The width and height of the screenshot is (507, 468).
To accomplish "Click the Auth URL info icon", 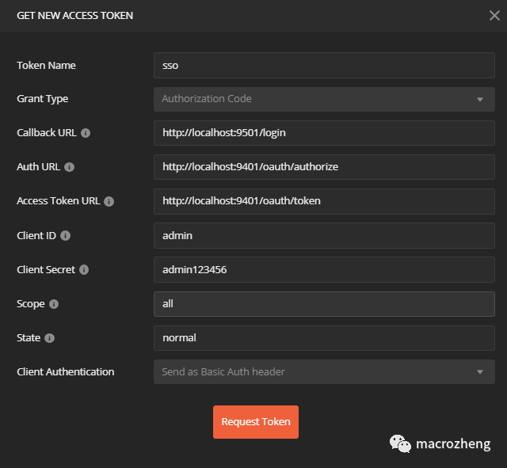I will click(70, 167).
